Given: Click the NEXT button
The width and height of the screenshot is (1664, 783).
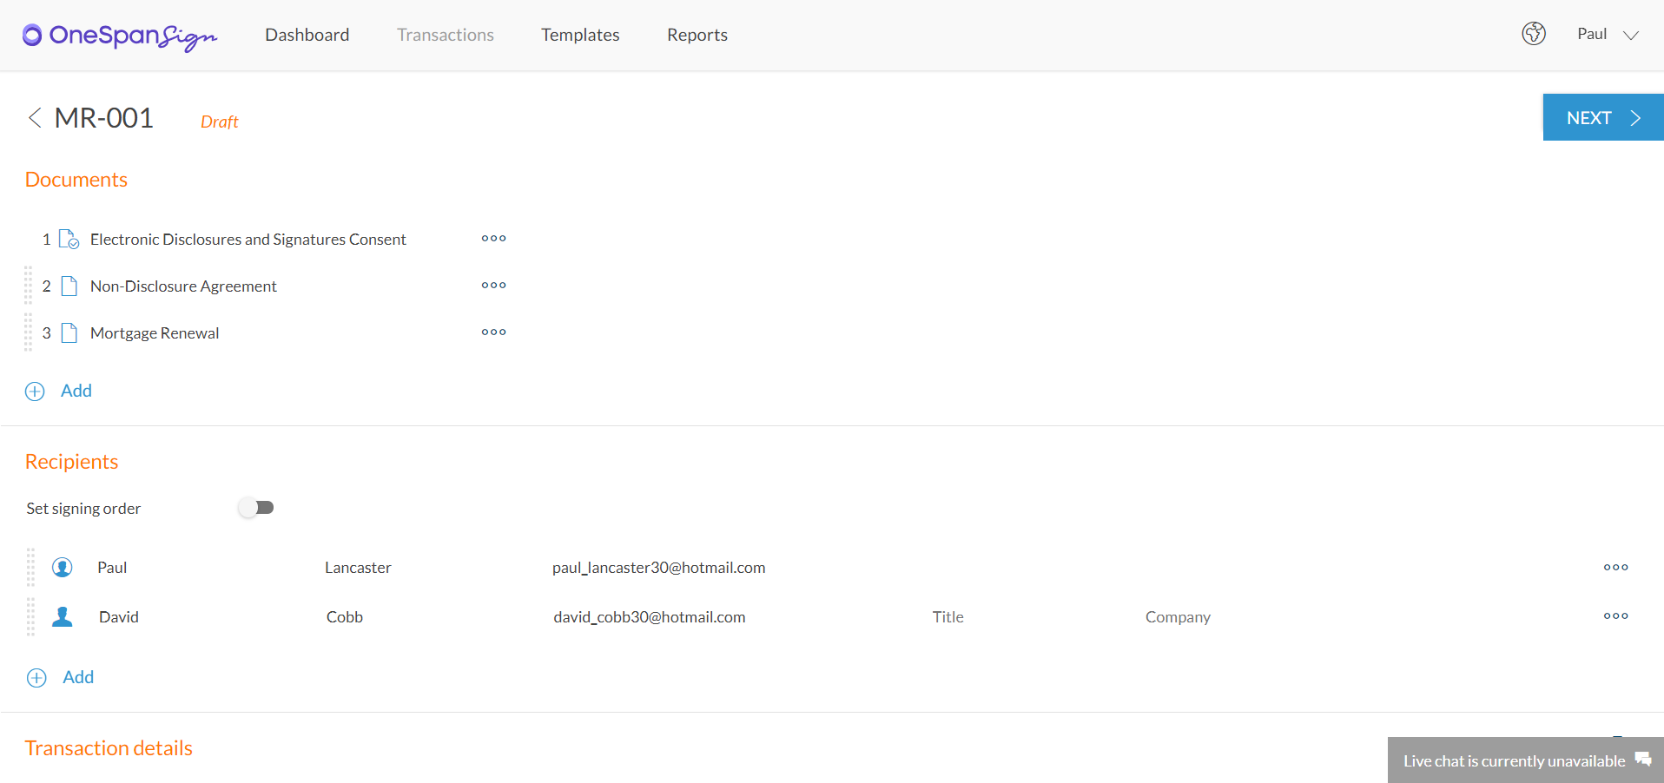Looking at the screenshot, I should click(x=1603, y=117).
